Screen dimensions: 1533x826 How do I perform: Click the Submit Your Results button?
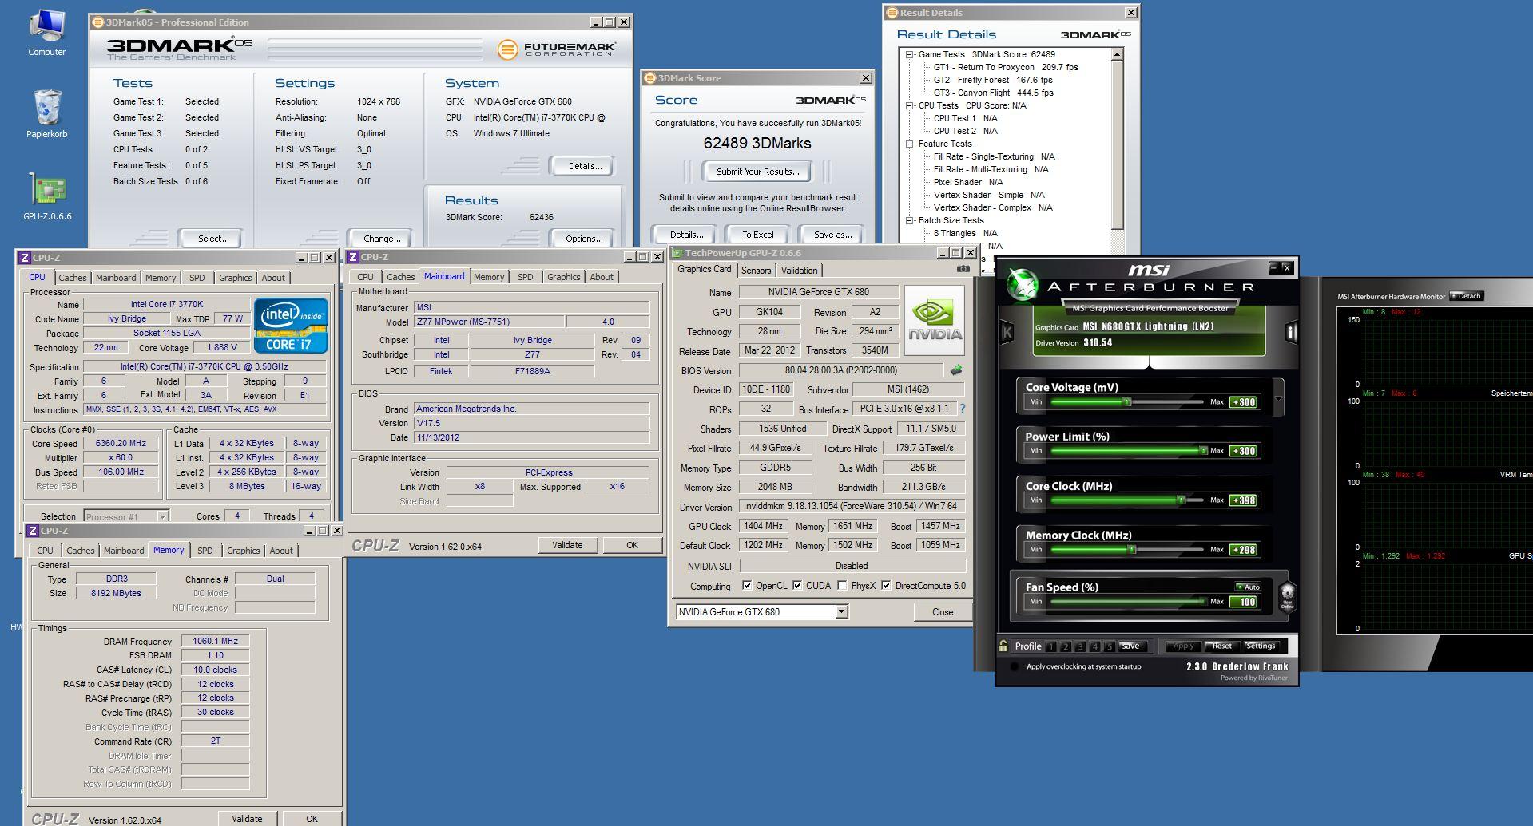757,172
